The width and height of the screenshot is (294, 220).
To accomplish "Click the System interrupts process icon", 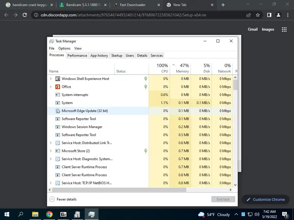I will pyautogui.click(x=57, y=95).
